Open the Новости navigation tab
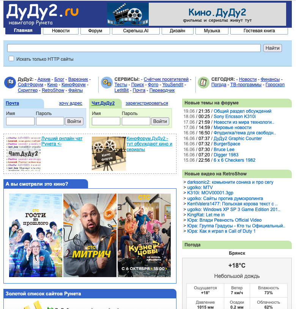296x309 pixels. (61, 31)
